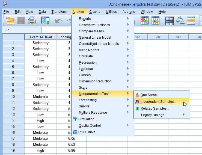Open the Add-ons menu
Image resolution: width=202 pixels, height=155 pixels.
click(x=129, y=12)
